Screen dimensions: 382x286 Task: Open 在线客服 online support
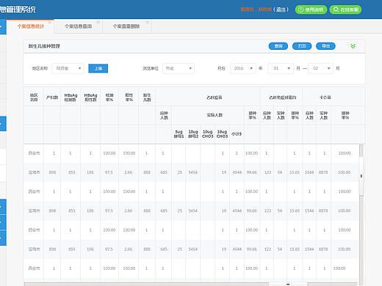pyautogui.click(x=345, y=10)
